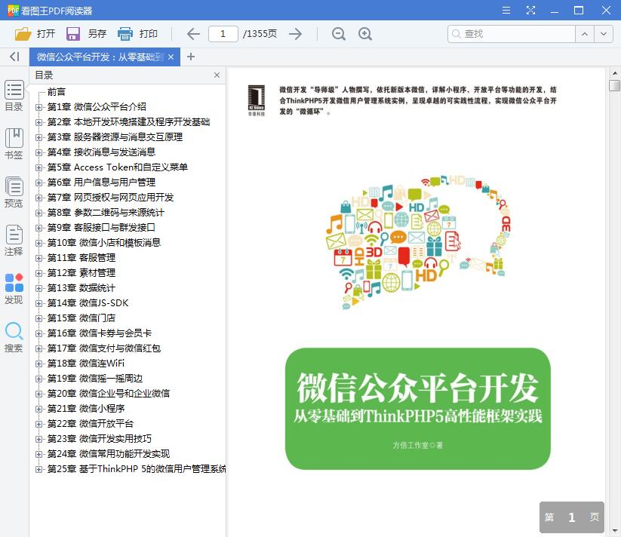Click the page number input field

223,34
